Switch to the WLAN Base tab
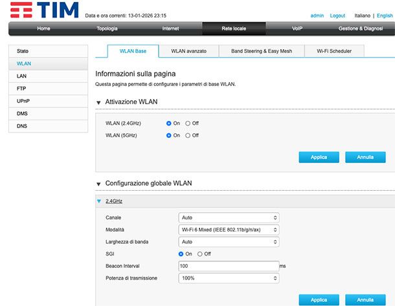The width and height of the screenshot is (395, 306). (x=133, y=51)
